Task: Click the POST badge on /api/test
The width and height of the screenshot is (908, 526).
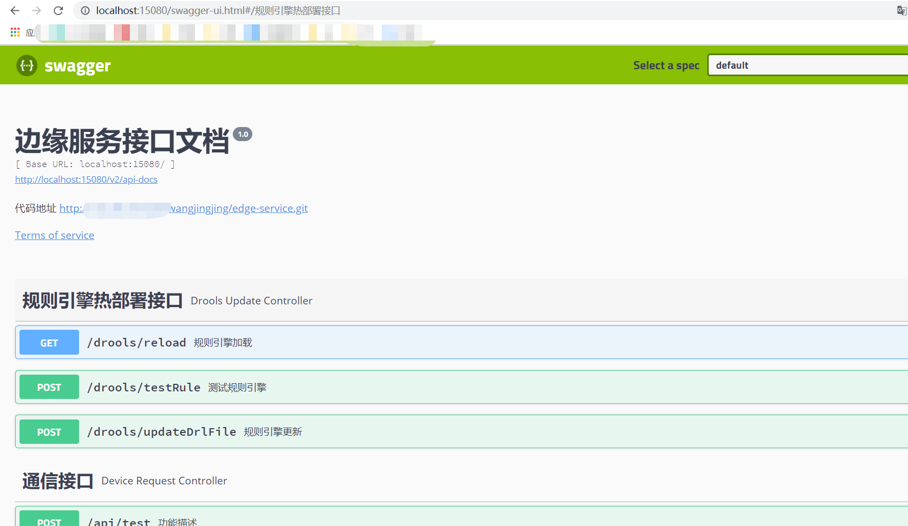Action: [x=48, y=521]
